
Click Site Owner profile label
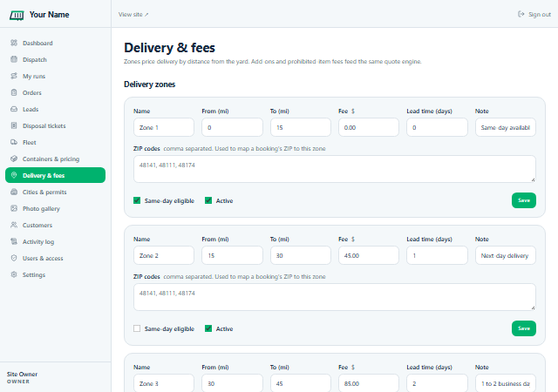click(x=22, y=375)
